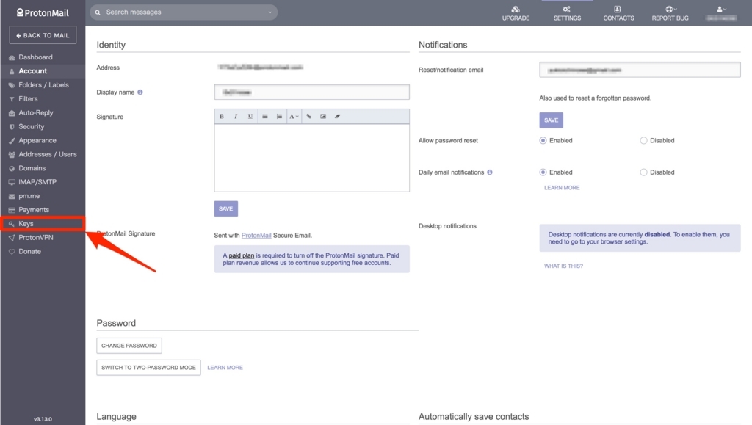752x425 pixels.
Task: Enable Allow password reset
Action: [543, 140]
